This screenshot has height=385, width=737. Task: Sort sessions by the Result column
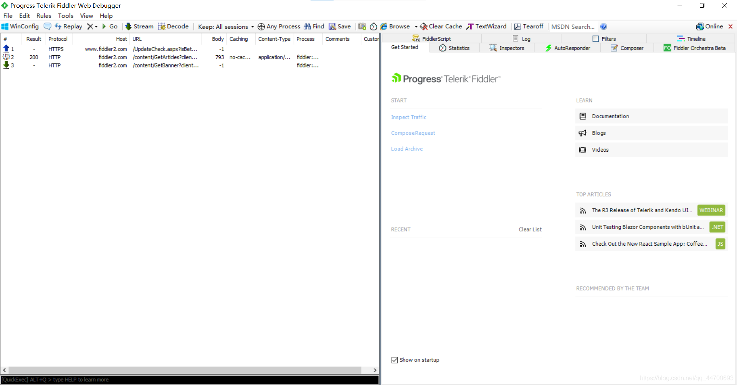[34, 39]
